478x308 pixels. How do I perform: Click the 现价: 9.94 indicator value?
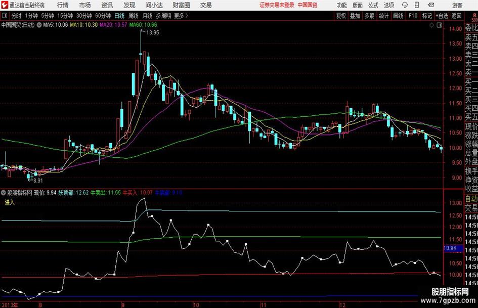(45, 193)
